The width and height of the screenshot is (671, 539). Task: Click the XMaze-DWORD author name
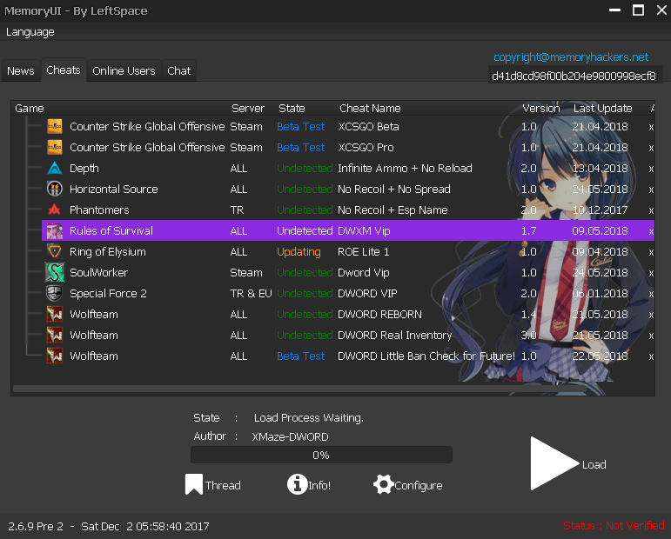point(290,436)
